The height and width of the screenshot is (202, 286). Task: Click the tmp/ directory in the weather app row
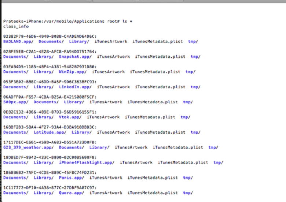click(213, 147)
